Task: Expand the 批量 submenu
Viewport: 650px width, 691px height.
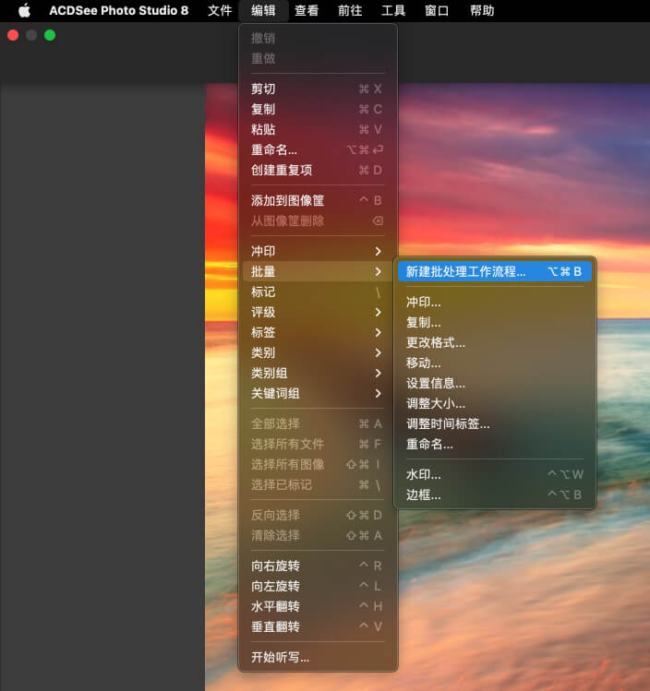Action: (318, 271)
